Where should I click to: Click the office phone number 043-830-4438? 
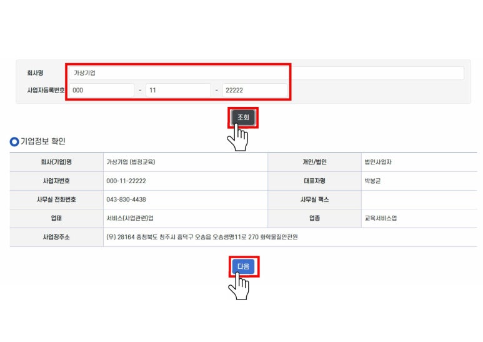(x=126, y=199)
